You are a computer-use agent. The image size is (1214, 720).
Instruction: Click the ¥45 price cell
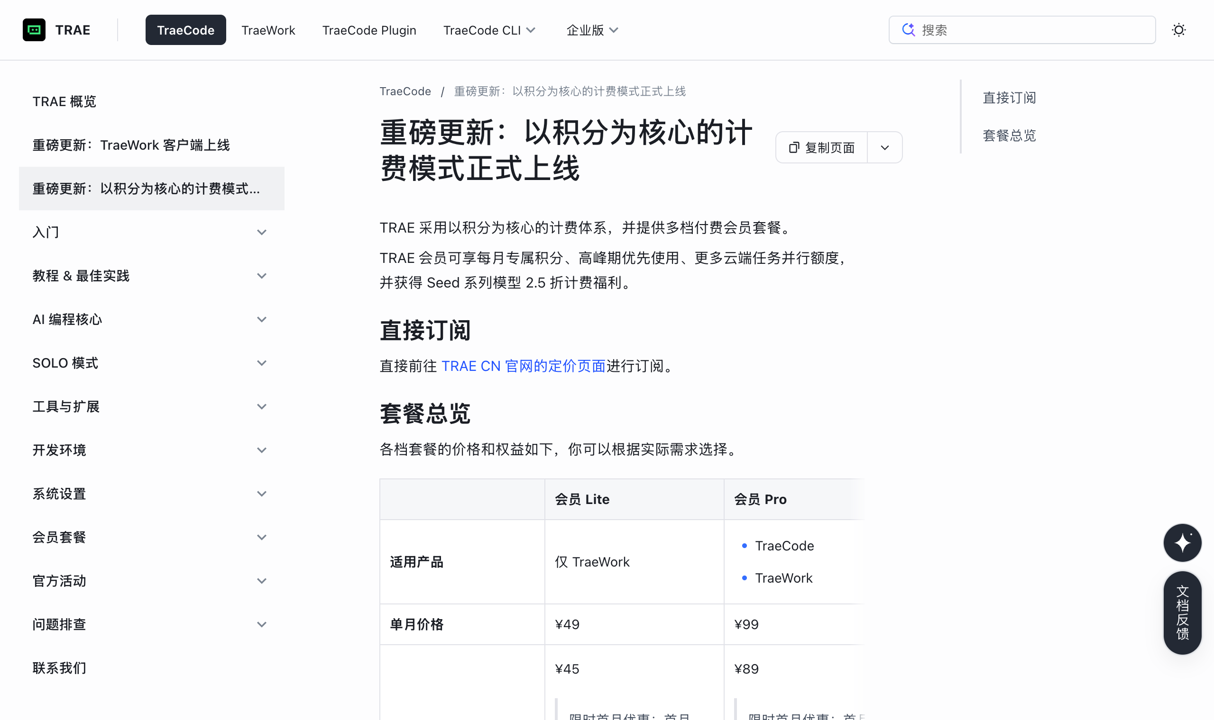pyautogui.click(x=567, y=669)
